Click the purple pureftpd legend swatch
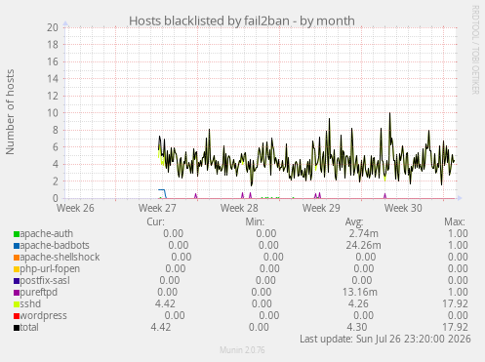485x362 pixels. pos(17,293)
